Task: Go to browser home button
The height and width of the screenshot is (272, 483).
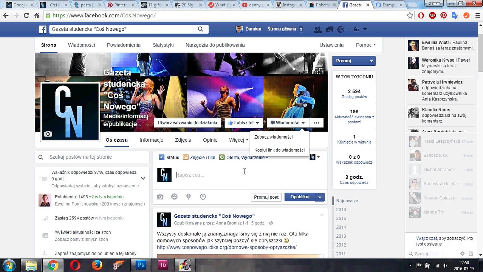Action: [x=37, y=15]
